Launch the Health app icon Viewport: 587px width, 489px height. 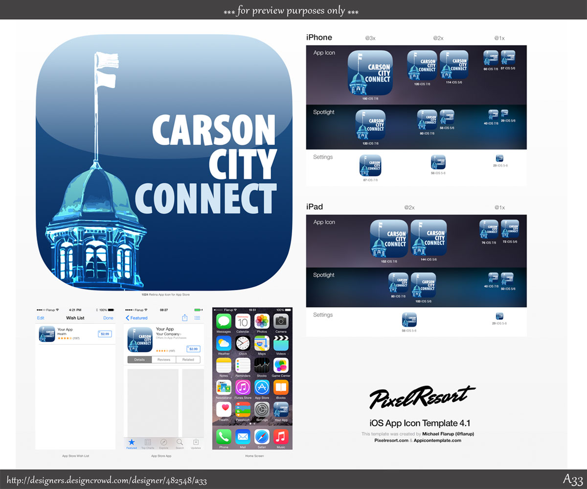pyautogui.click(x=224, y=409)
